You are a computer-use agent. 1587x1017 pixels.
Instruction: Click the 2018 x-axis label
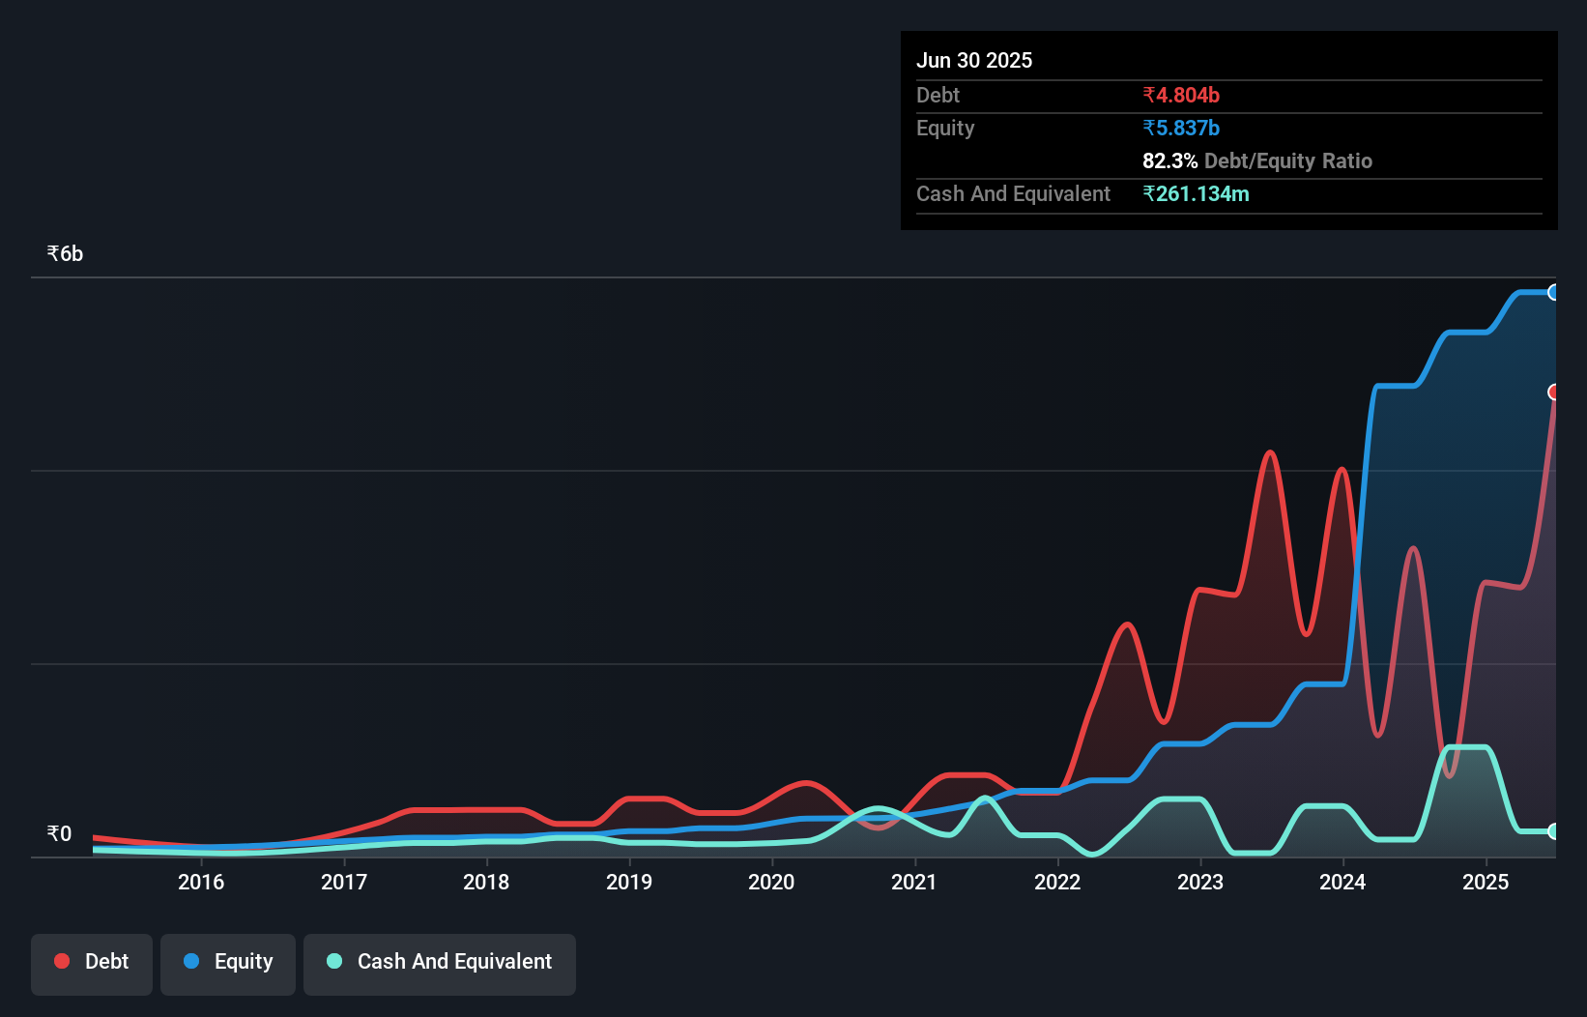pos(486,882)
